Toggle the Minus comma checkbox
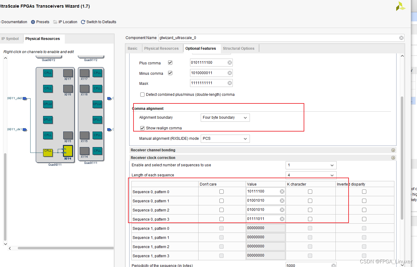 pos(170,73)
